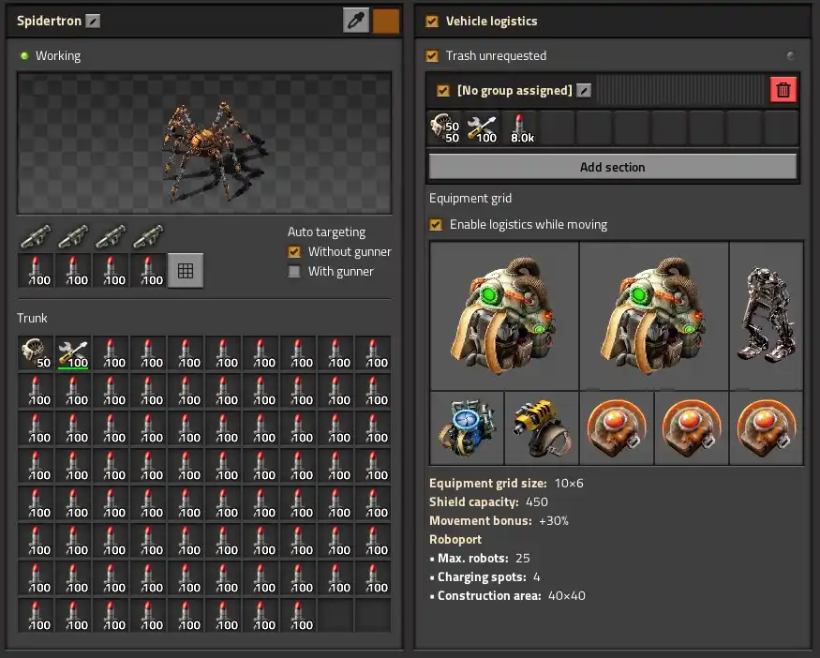
Task: Click the fourth rocket ammo slot under the launchers
Action: click(x=148, y=271)
